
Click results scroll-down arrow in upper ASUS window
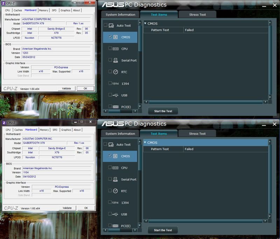pos(270,97)
